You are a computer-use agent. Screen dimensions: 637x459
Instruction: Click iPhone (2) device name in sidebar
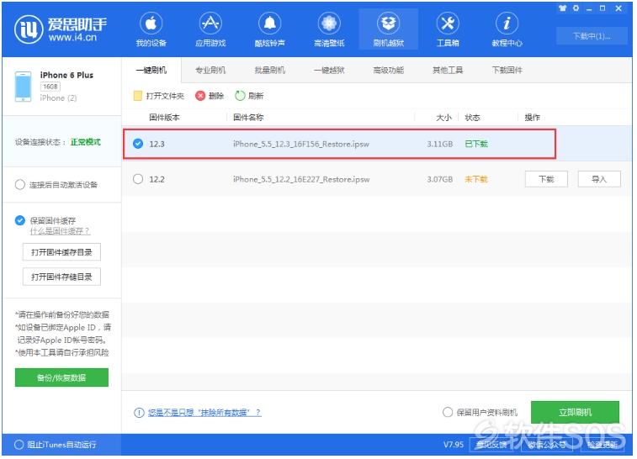(58, 98)
